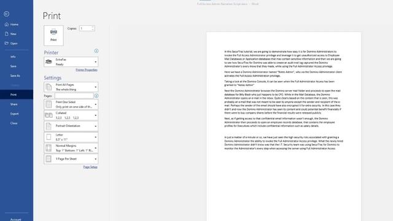
Task: Click the document preview page
Action: click(x=284, y=126)
